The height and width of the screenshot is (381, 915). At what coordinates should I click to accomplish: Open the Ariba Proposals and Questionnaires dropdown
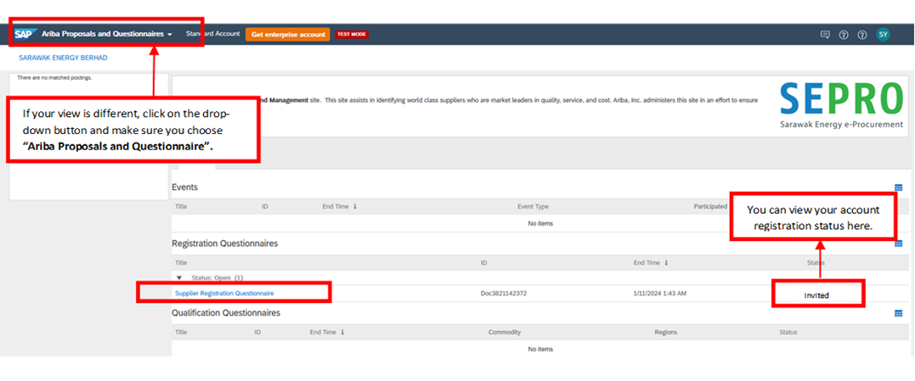(x=107, y=35)
